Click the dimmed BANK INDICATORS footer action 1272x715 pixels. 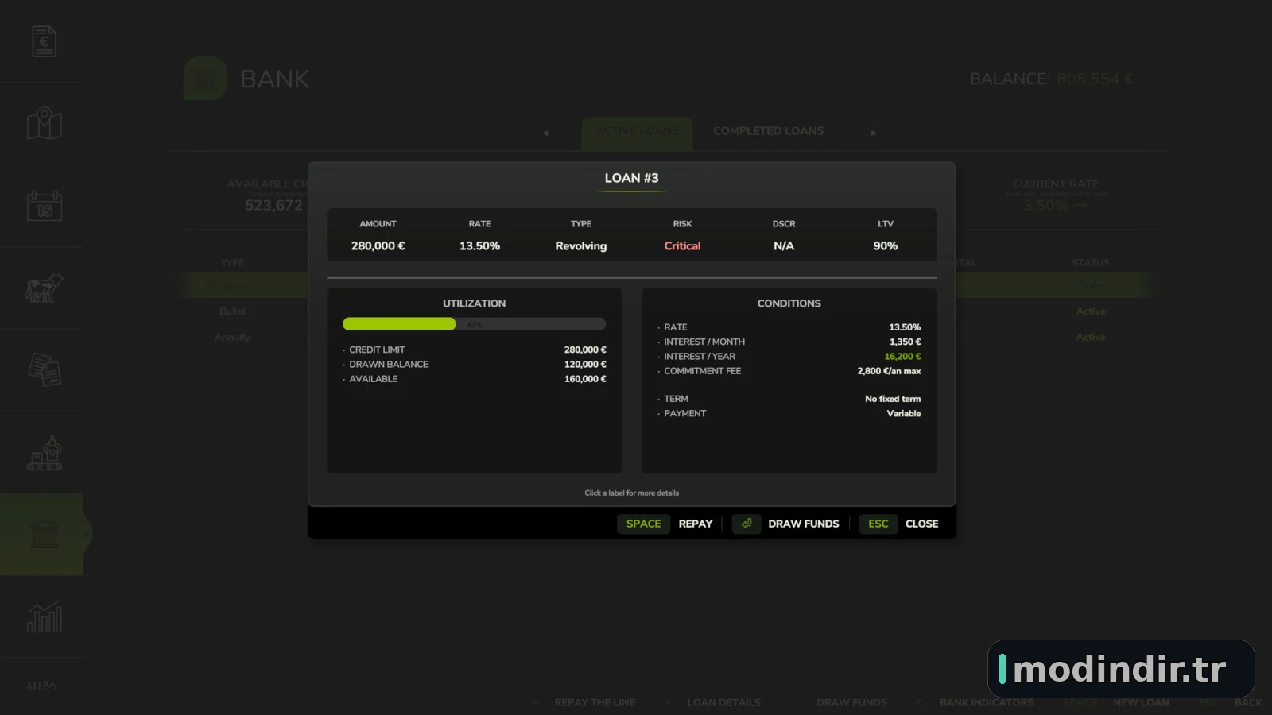tap(987, 703)
